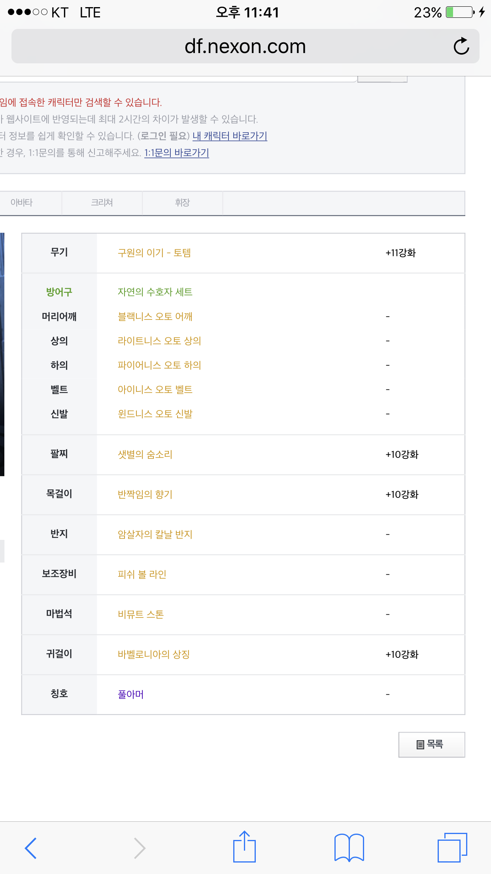This screenshot has height=874, width=491.
Task: Open the 바벨로니아의 상징 earring item
Action: (x=154, y=654)
